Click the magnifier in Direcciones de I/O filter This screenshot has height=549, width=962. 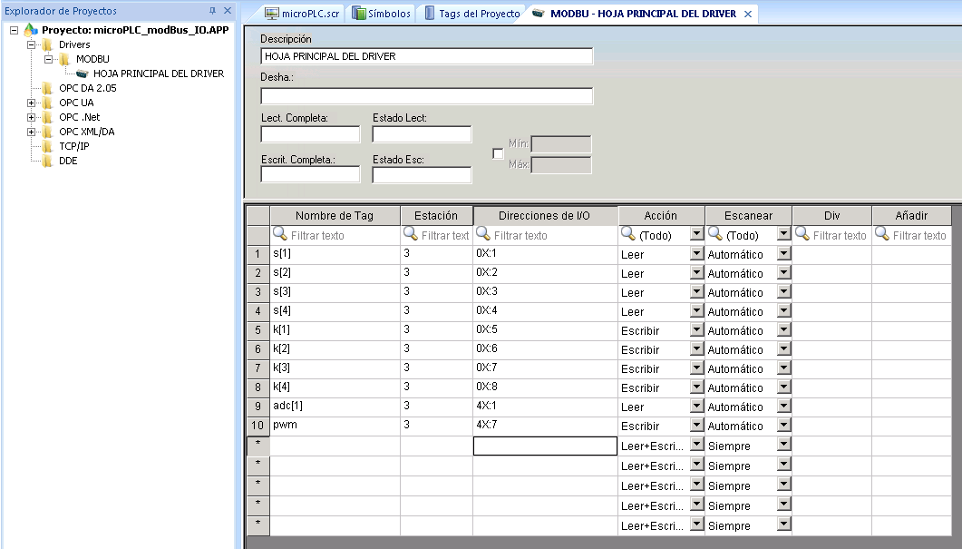click(x=483, y=234)
